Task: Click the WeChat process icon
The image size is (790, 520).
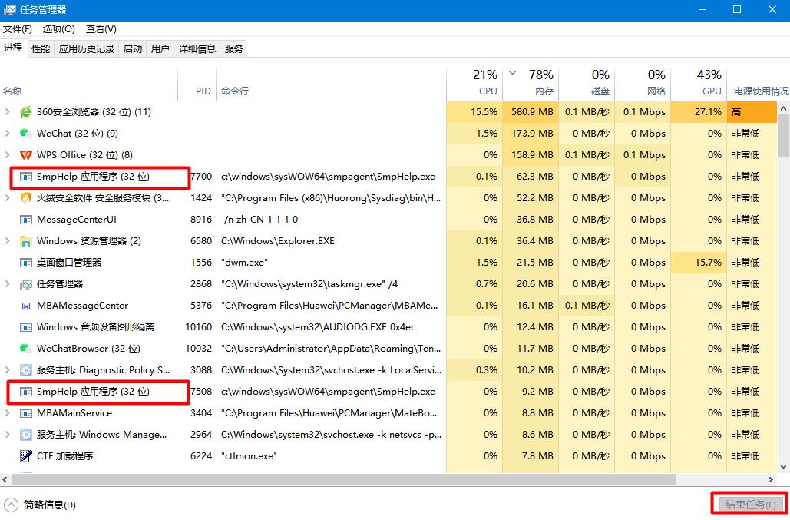Action: [25, 134]
